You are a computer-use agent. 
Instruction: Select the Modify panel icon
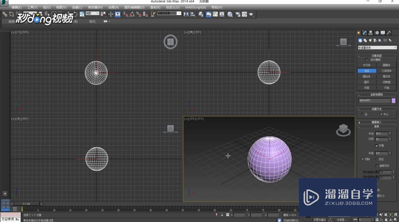pos(363,33)
